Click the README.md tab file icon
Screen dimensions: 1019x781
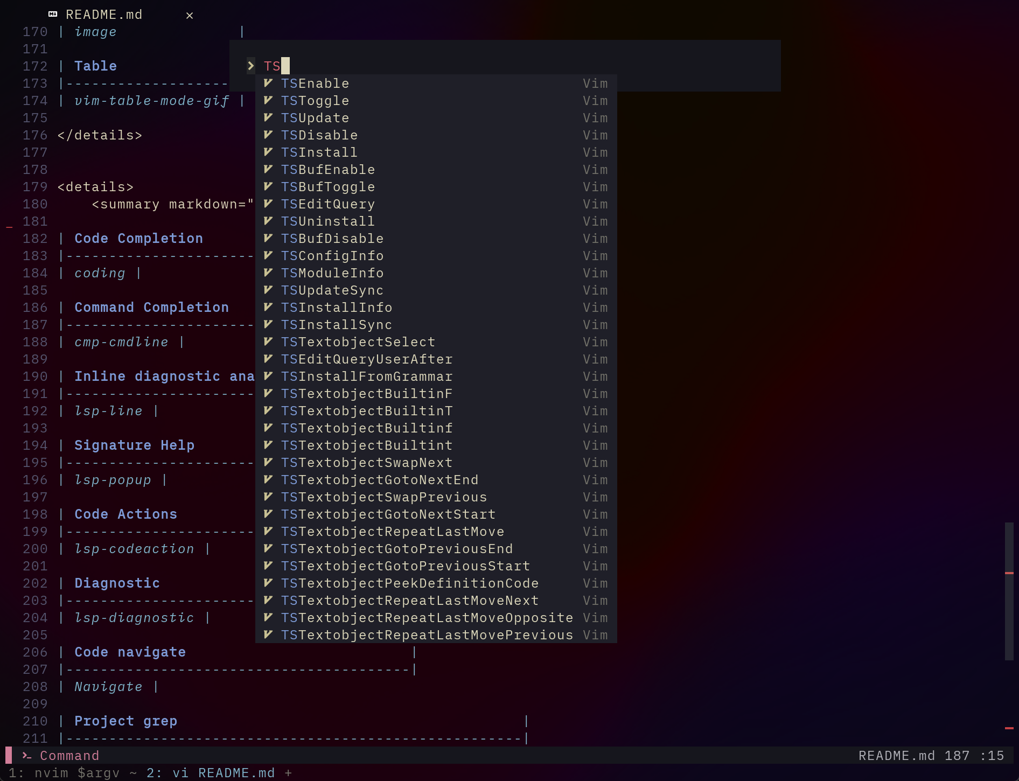pos(53,15)
